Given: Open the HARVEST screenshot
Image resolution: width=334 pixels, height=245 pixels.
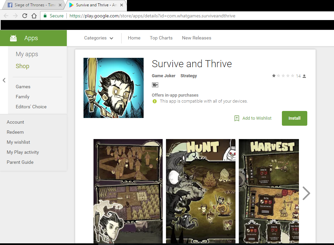Looking at the screenshot, I should pos(269,191).
